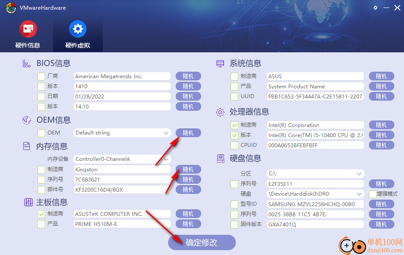Randomize the motherboard 产品 value
This screenshot has height=255, width=404.
pos(188,224)
